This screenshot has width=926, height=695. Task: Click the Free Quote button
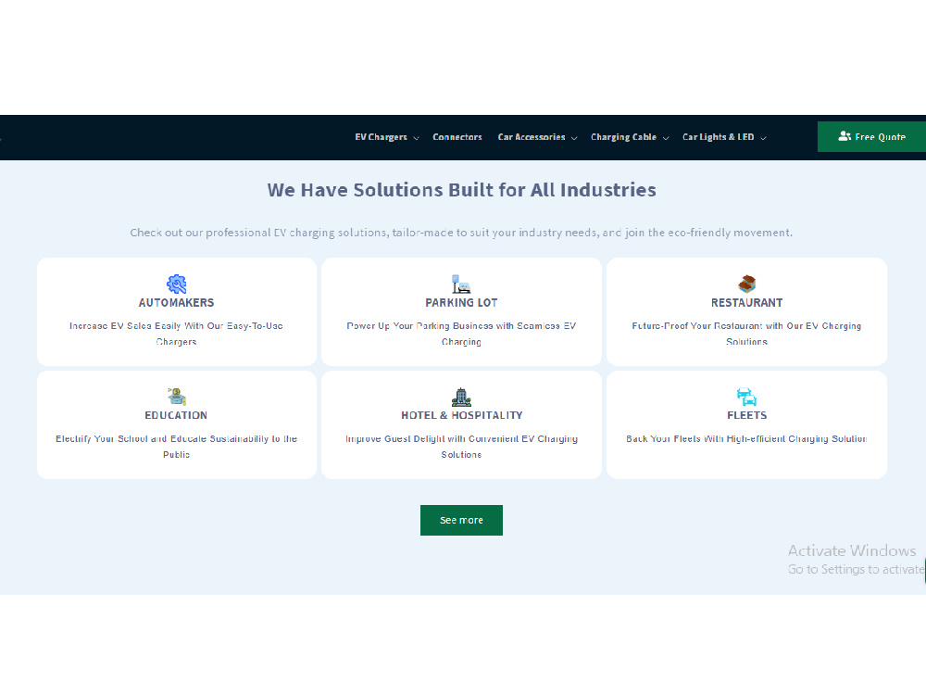click(871, 136)
